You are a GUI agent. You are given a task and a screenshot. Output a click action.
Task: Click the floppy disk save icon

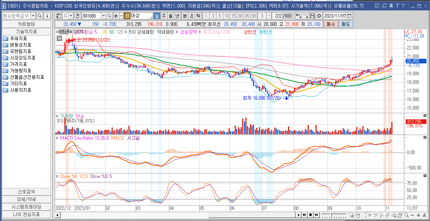[312, 16]
